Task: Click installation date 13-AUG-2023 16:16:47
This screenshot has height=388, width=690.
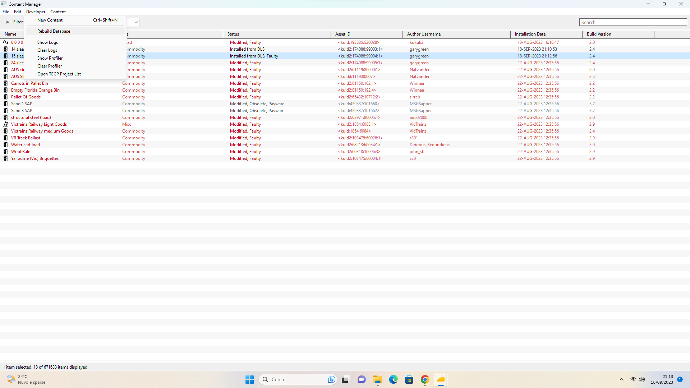Action: (538, 42)
